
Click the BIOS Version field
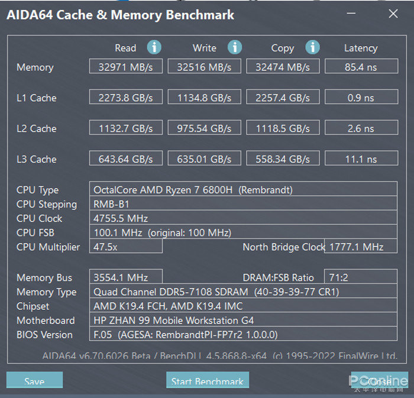[242, 335]
